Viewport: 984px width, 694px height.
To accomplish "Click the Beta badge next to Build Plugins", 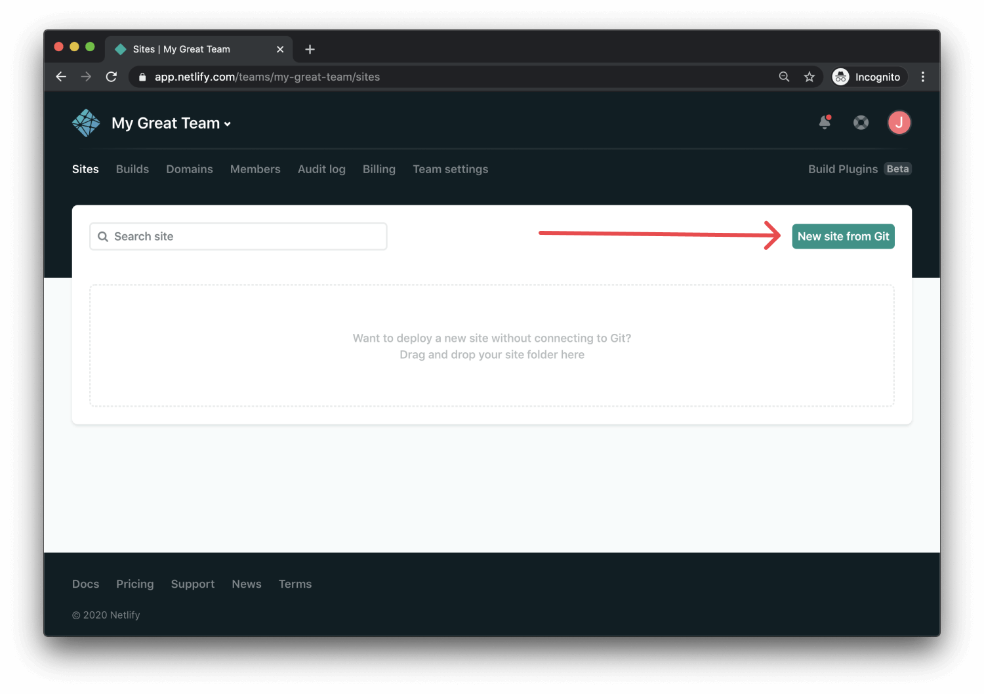I will click(897, 169).
